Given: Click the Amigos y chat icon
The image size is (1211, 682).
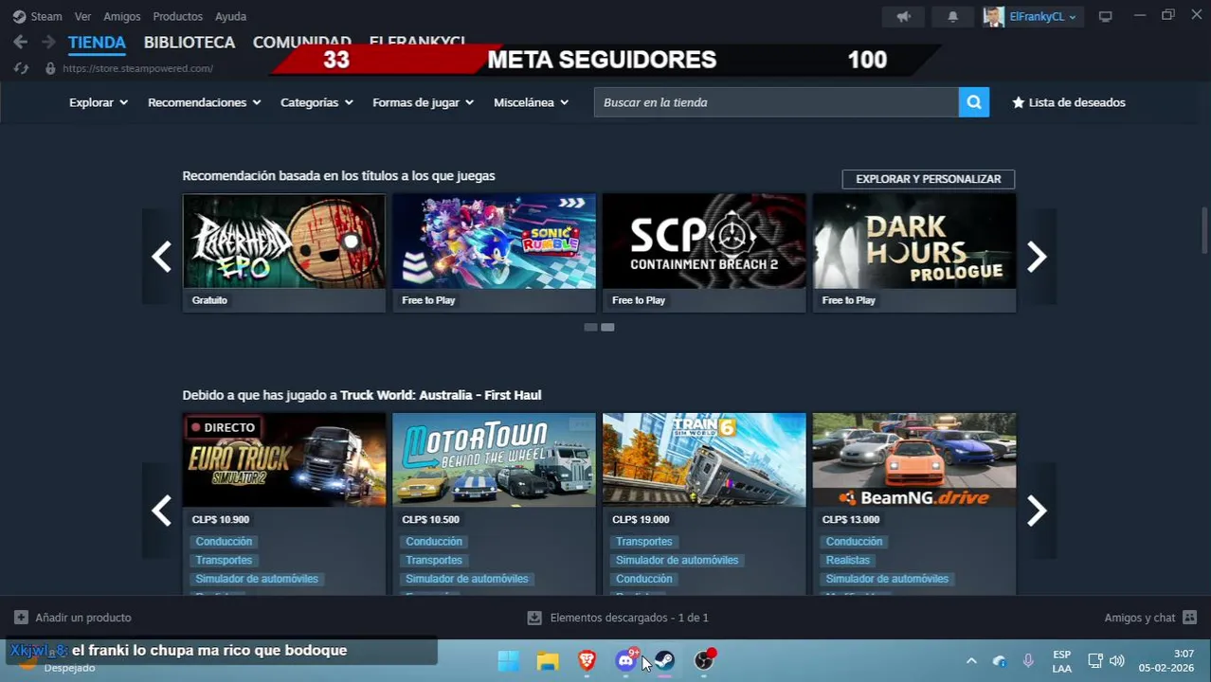Looking at the screenshot, I should tap(1190, 618).
